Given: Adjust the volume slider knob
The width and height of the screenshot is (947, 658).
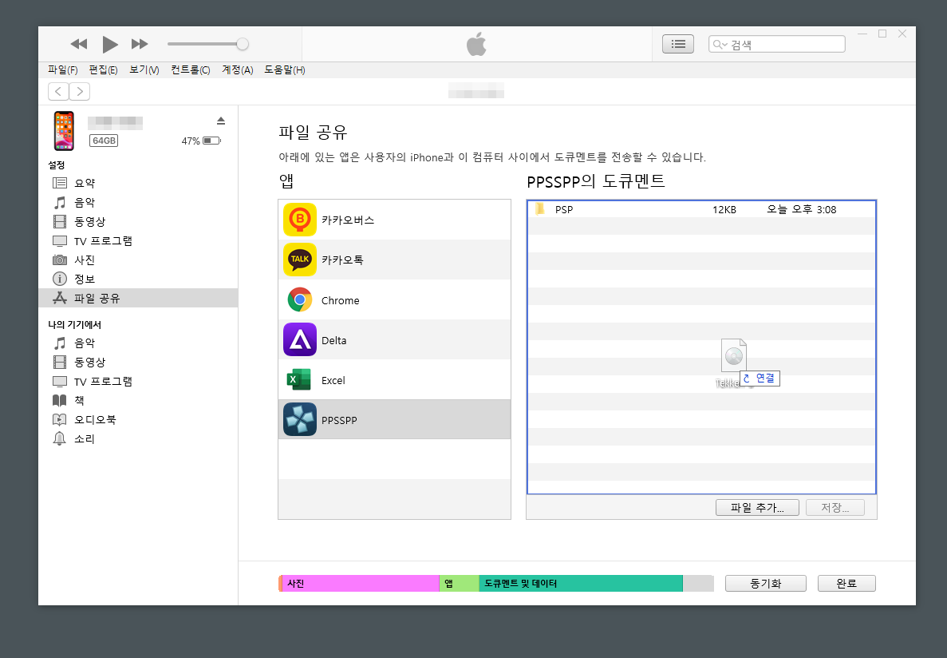Looking at the screenshot, I should point(243,44).
